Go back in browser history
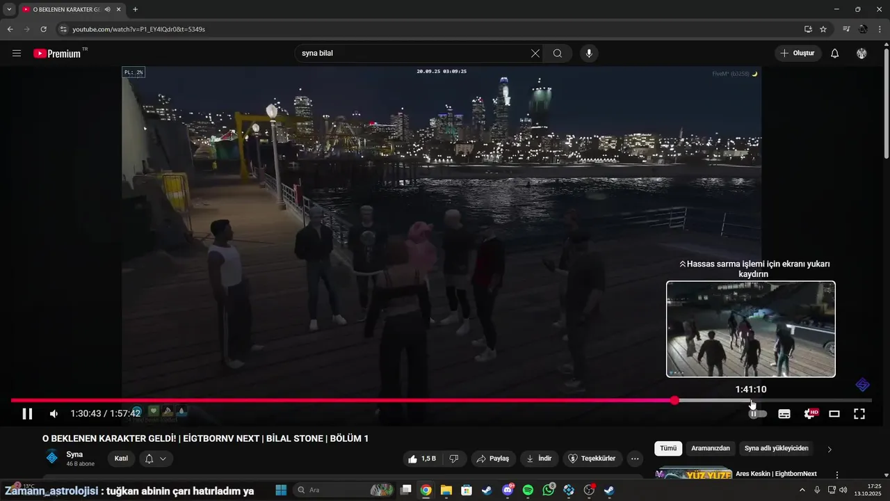 click(x=10, y=29)
